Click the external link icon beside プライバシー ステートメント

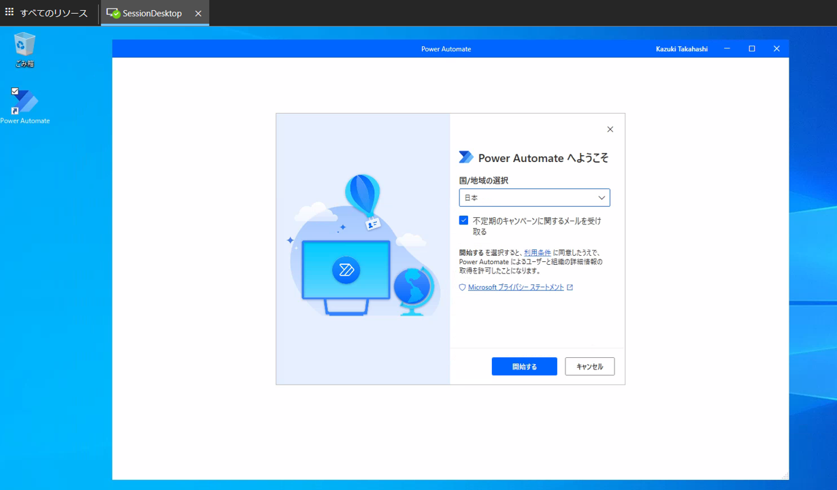[570, 287]
